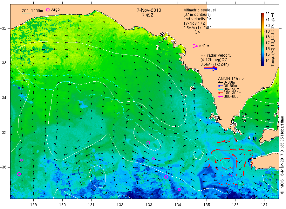Select the blue 30-80m ANMN arrow
Image resolution: width=286 pixels, height=209 pixels.
[220, 86]
